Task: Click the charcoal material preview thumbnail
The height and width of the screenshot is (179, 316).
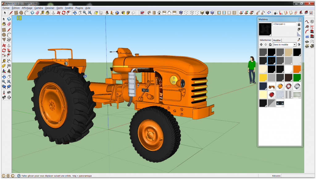Action: click(x=265, y=29)
